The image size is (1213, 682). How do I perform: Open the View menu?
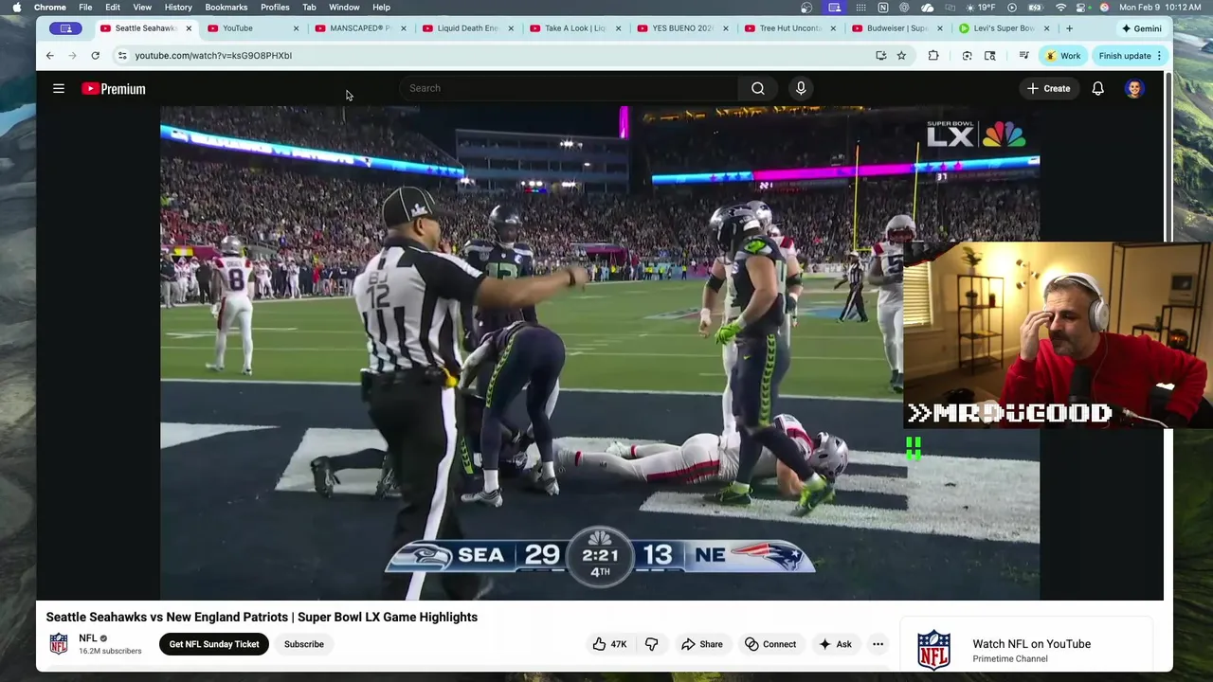(x=142, y=8)
